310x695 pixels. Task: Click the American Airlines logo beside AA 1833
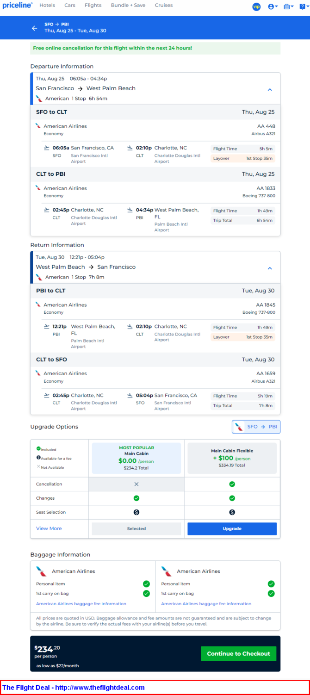tap(38, 188)
